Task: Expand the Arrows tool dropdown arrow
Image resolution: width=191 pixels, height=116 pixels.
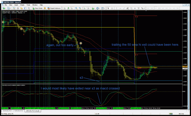Action: 144,8
